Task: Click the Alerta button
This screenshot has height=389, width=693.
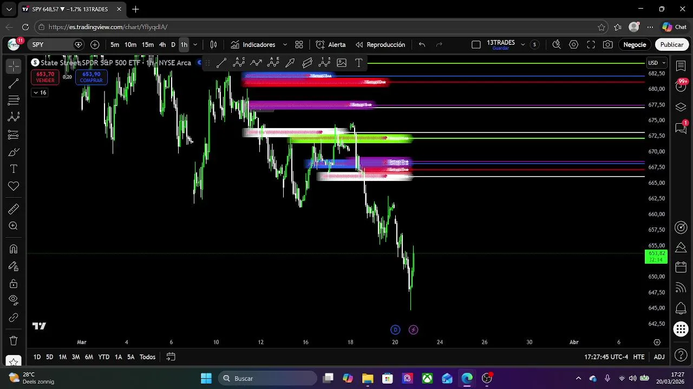Action: (x=331, y=45)
